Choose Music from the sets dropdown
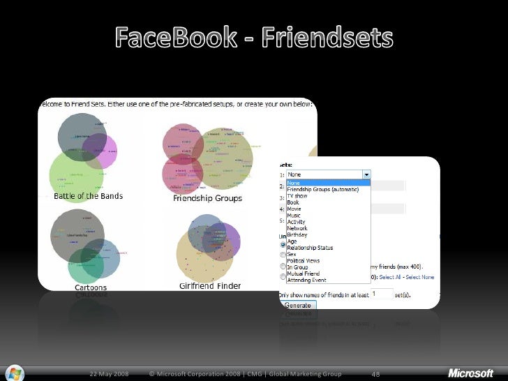Screen dimensions: 508x381 294,216
